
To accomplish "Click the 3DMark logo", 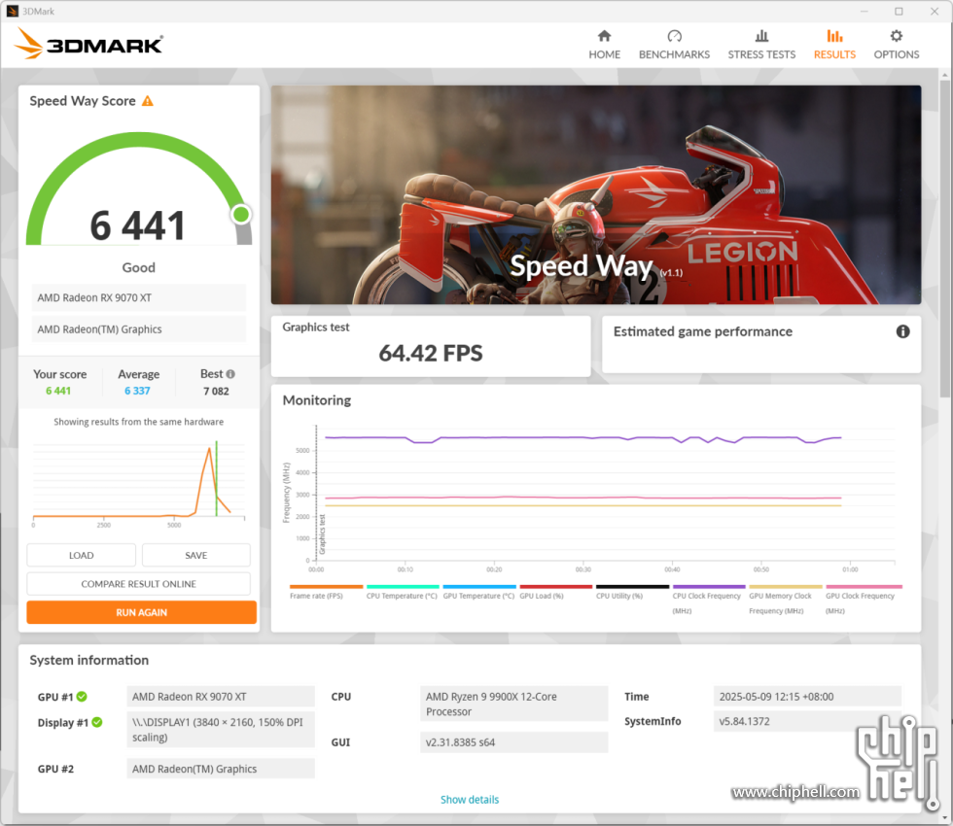I will [88, 44].
